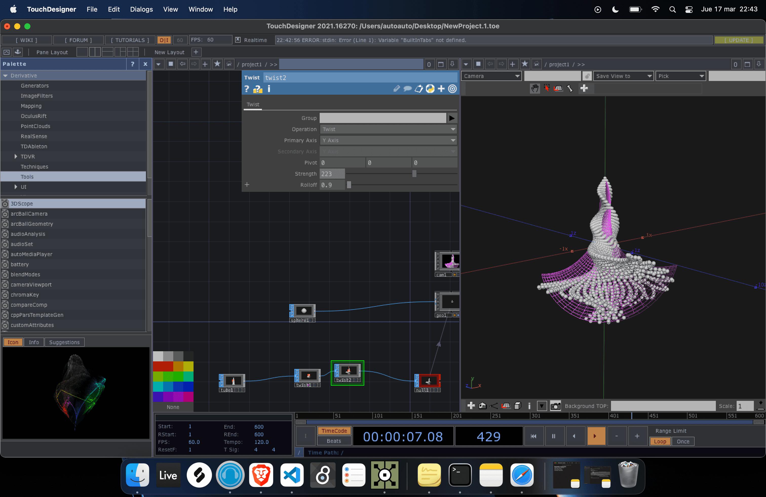Open Safari from the Dock
766x497 pixels.
coord(522,475)
